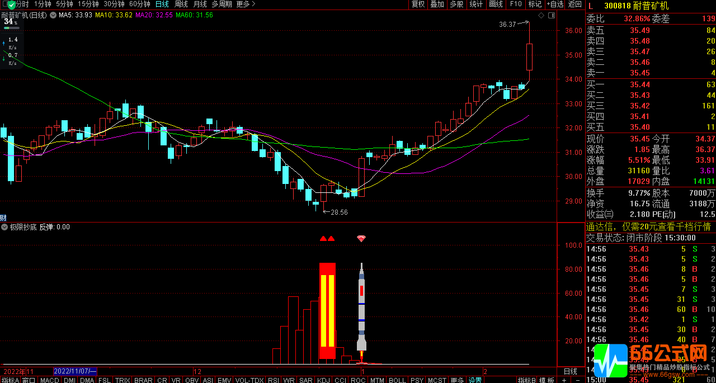Click the highlighted date 2022/11/07 on time axis
This screenshot has width=716, height=383.
click(x=76, y=371)
